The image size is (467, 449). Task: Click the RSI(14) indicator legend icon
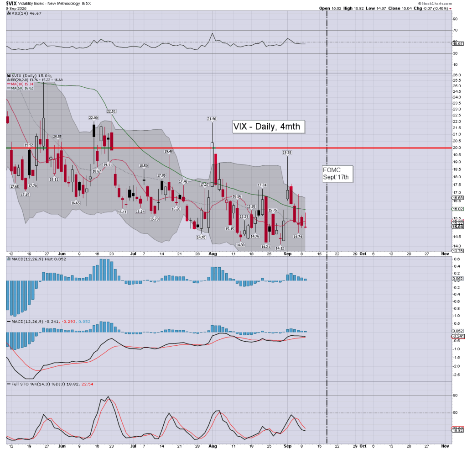[x=8, y=14]
